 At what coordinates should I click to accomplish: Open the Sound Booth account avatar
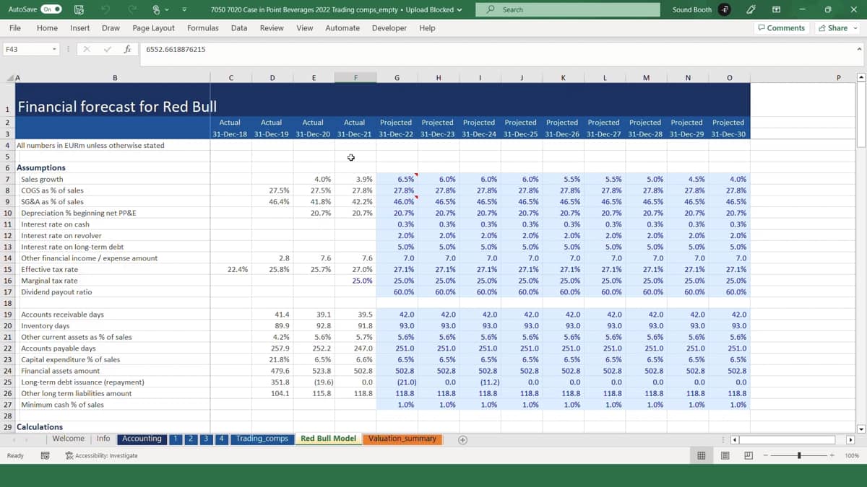point(725,9)
